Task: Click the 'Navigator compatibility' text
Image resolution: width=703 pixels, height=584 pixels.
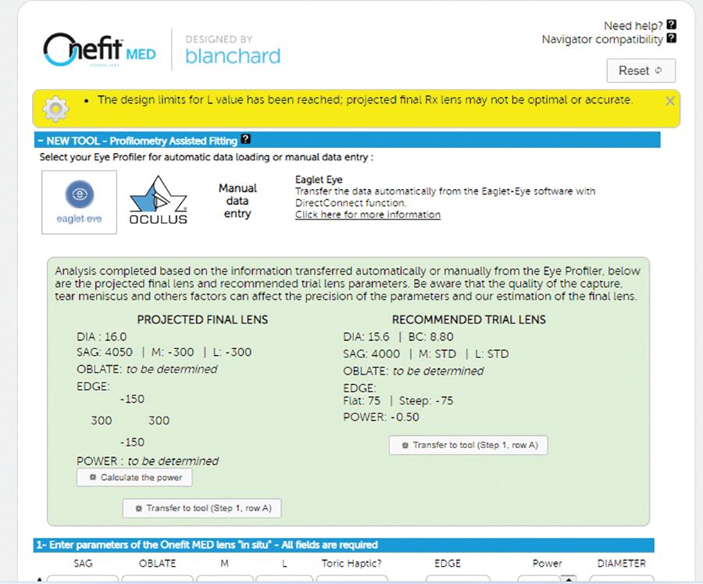Action: click(x=602, y=40)
